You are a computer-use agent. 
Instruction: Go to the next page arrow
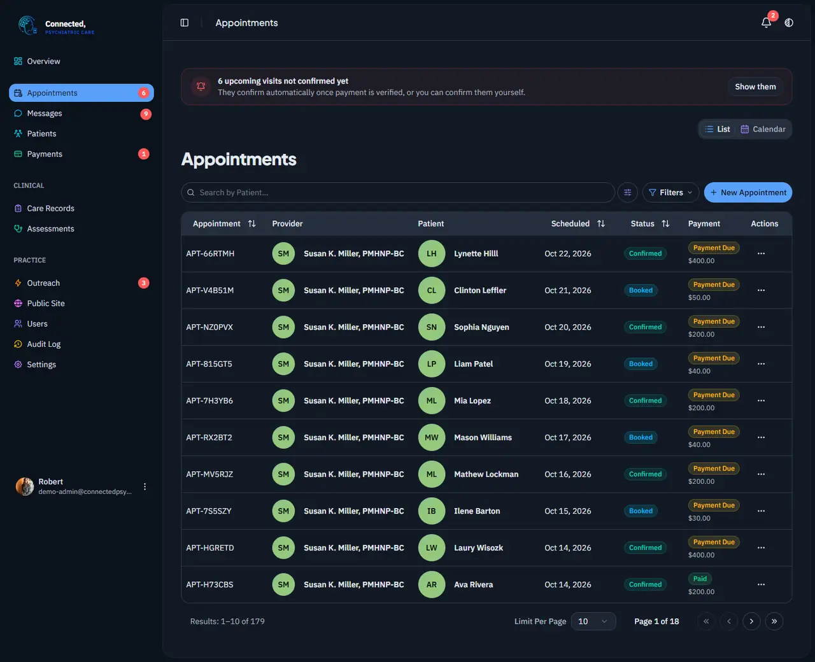coord(751,621)
